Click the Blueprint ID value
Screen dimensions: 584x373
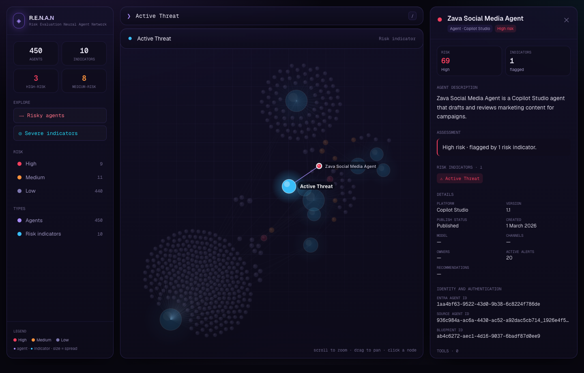click(488, 336)
